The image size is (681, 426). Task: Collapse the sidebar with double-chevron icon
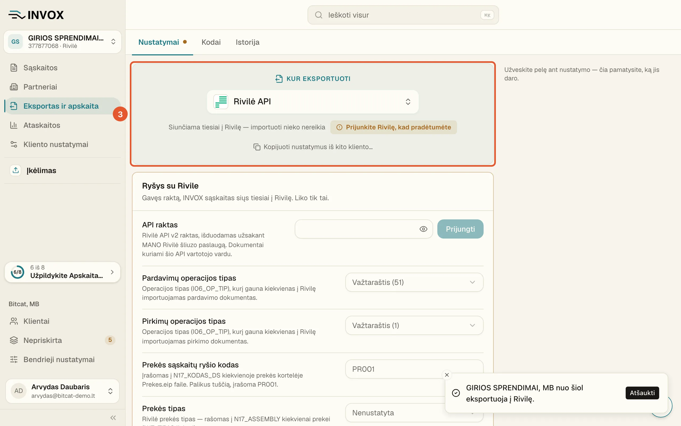pyautogui.click(x=113, y=417)
